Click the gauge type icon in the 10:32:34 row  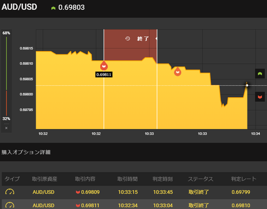tap(9, 205)
